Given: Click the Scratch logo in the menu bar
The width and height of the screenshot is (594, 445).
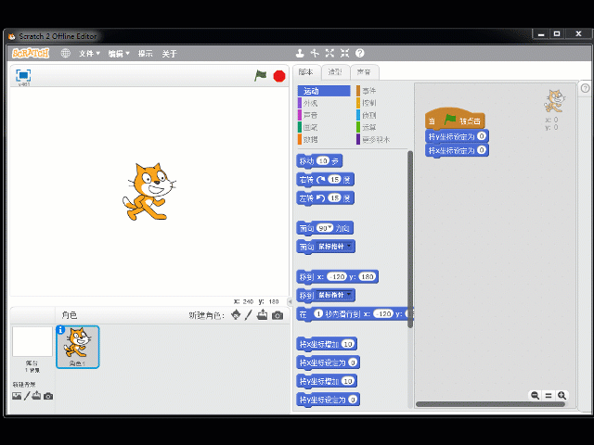Looking at the screenshot, I should click(31, 54).
